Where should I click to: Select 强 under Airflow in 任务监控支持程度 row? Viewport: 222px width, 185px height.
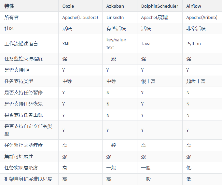pyautogui.click(x=189, y=59)
